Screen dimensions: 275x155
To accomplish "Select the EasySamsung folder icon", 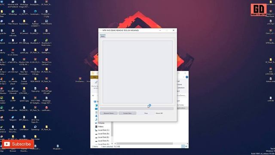I will coord(24,22).
